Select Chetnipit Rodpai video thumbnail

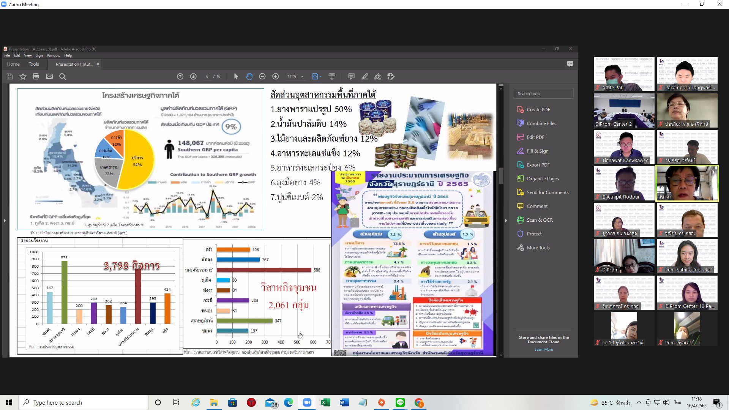pos(624,183)
